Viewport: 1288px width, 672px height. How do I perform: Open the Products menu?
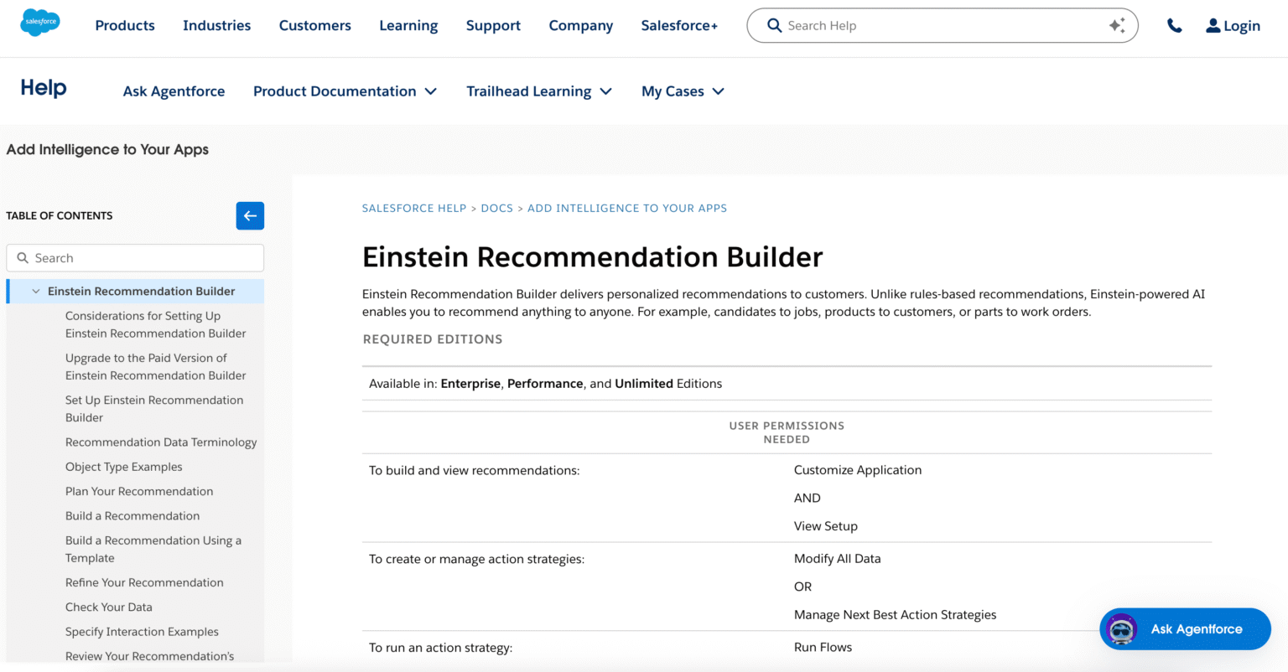click(x=124, y=25)
